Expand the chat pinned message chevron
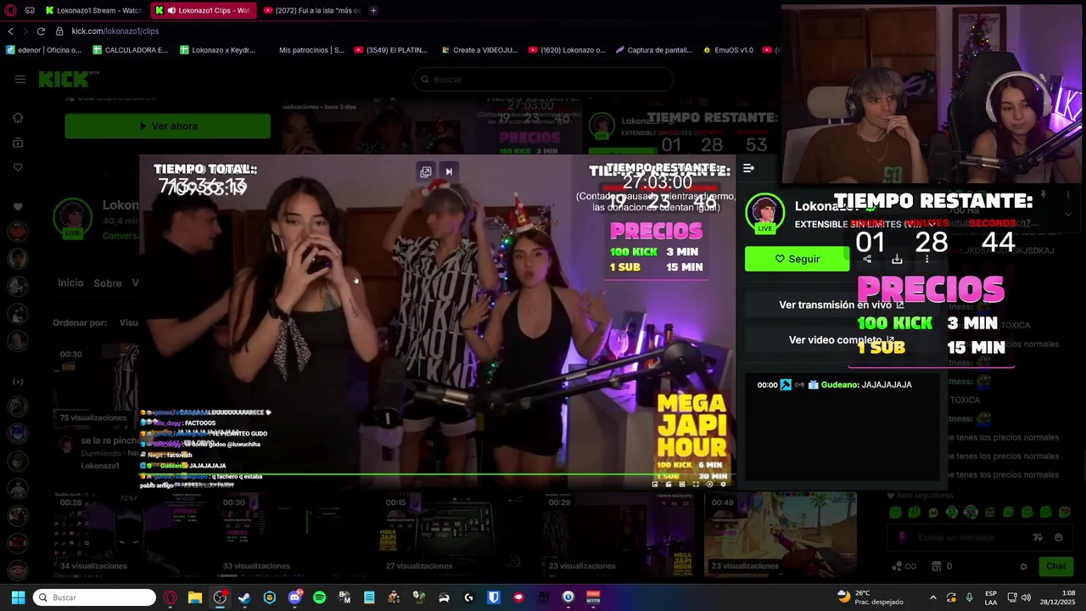 coord(1068,214)
